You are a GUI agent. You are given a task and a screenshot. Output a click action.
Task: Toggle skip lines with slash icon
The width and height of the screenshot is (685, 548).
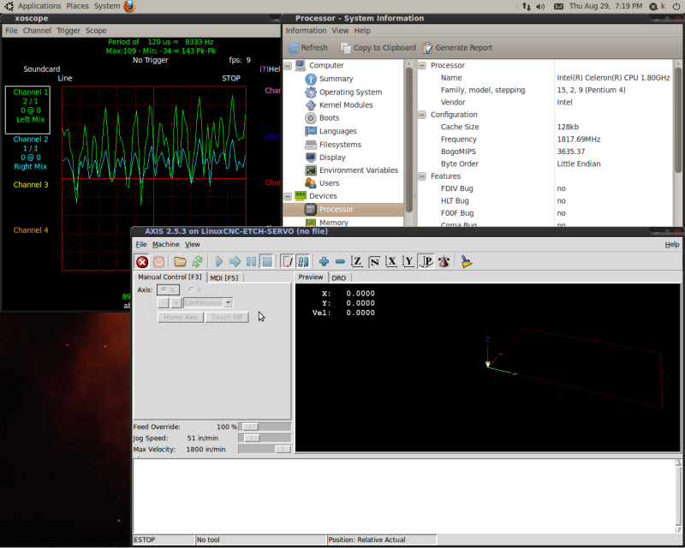288,262
